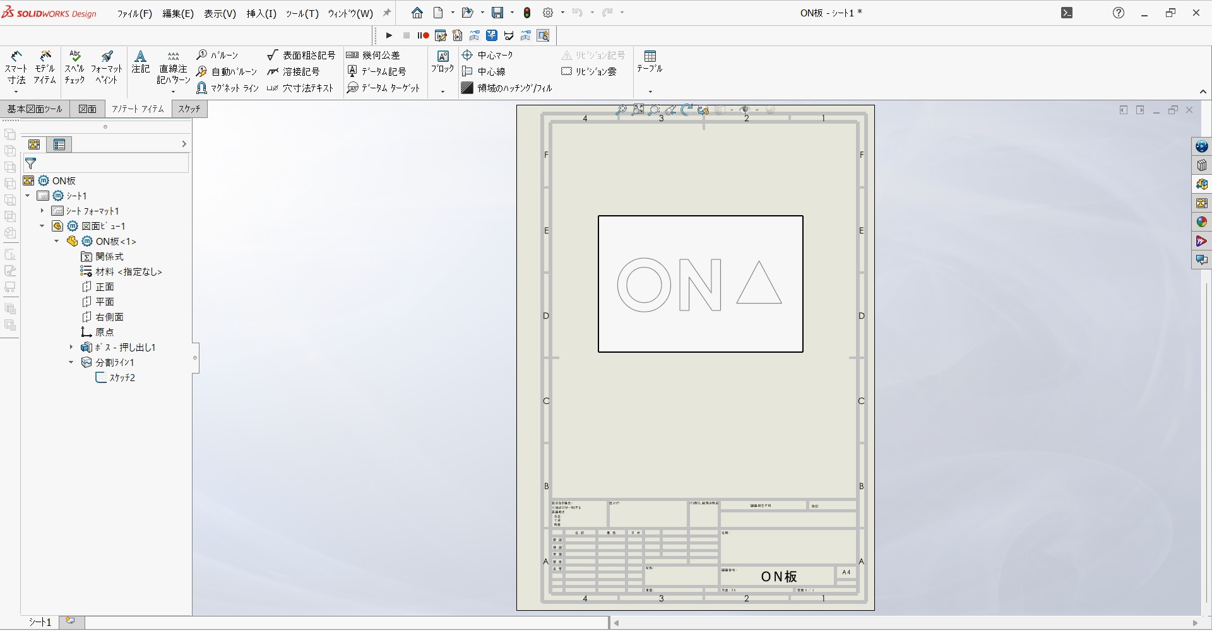This screenshot has width=1212, height=631.
Task: Open the ブロック dropdown arrow
Action: point(443,92)
